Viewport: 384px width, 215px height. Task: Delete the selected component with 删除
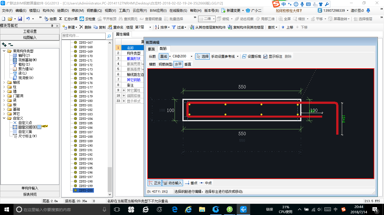85,27
